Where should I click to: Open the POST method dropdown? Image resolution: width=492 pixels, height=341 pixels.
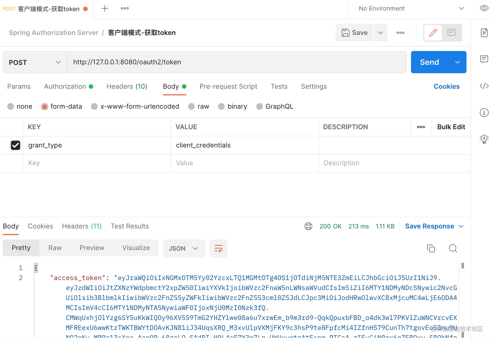pos(34,62)
